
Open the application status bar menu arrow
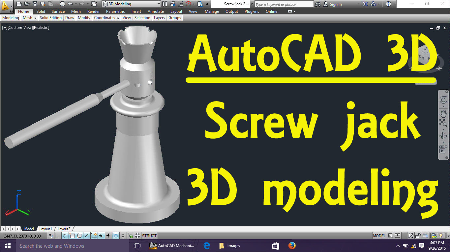pos(448,236)
